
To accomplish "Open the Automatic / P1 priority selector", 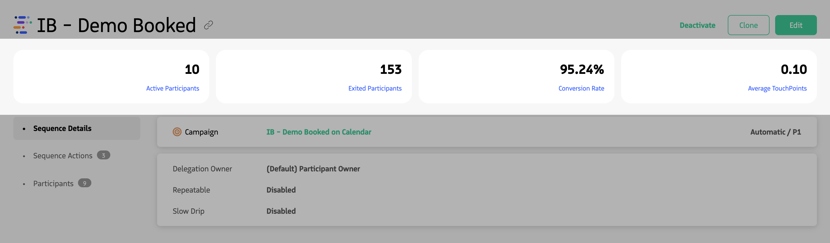I will click(x=775, y=132).
